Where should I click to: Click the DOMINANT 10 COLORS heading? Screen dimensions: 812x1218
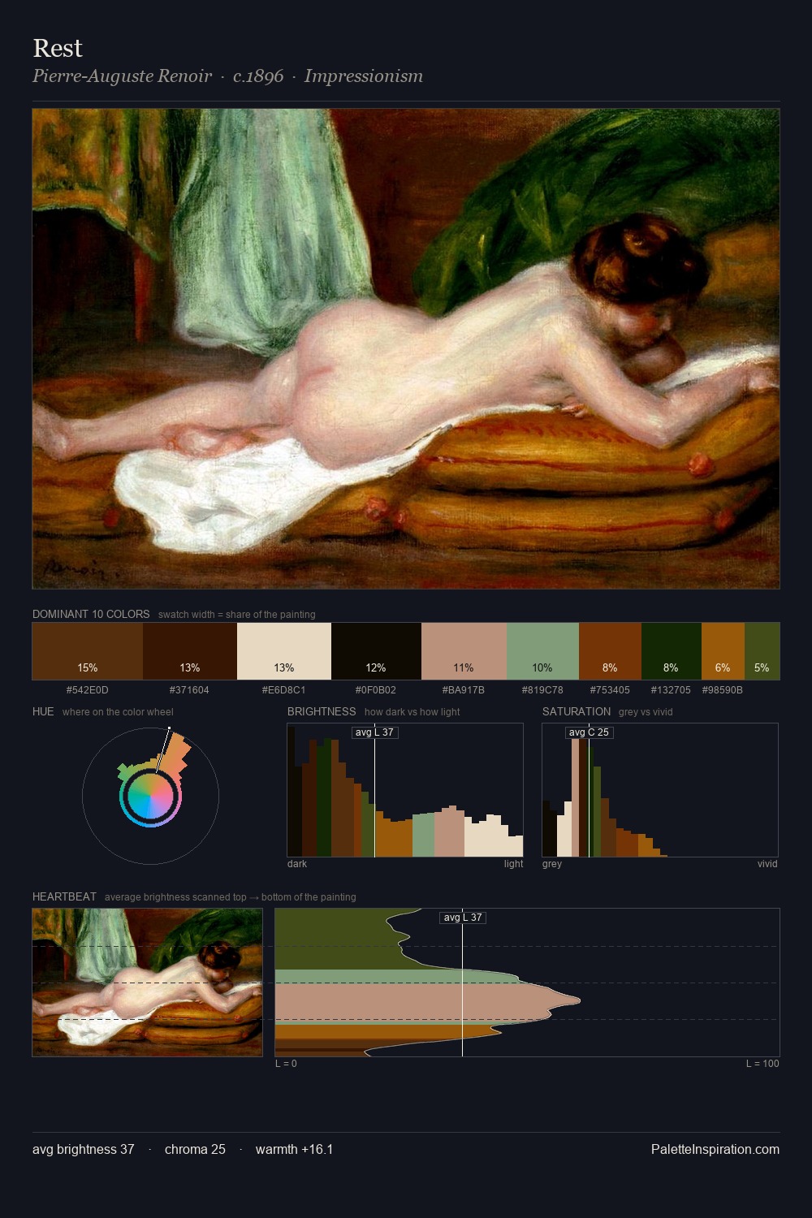tap(91, 614)
